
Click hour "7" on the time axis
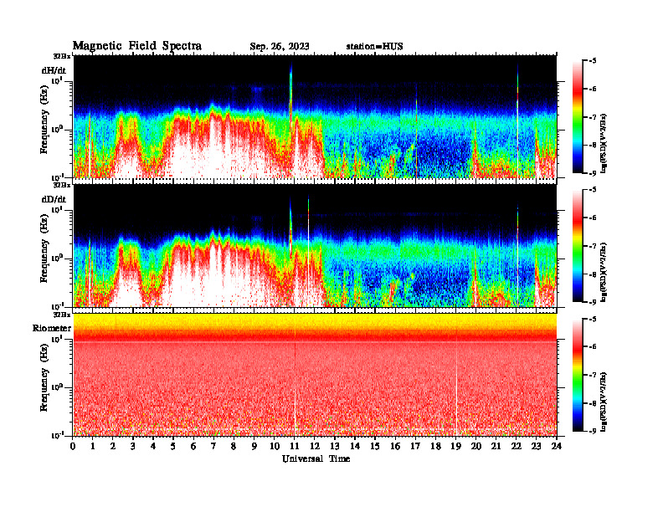coord(214,447)
